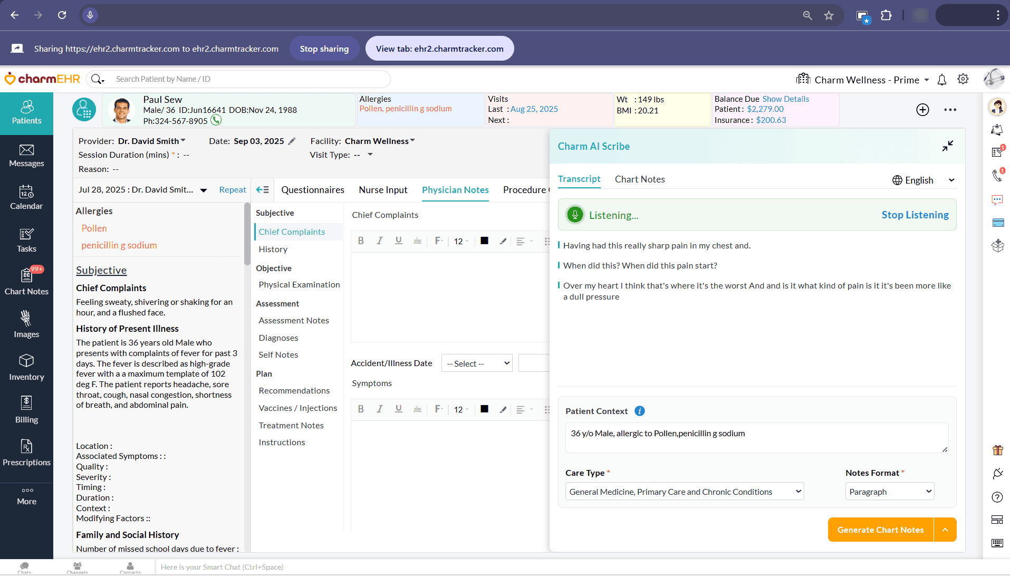Open the black text color swatch

484,241
